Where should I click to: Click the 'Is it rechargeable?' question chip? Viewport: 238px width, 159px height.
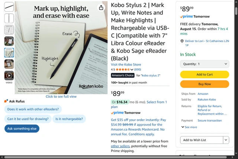coord(69,119)
